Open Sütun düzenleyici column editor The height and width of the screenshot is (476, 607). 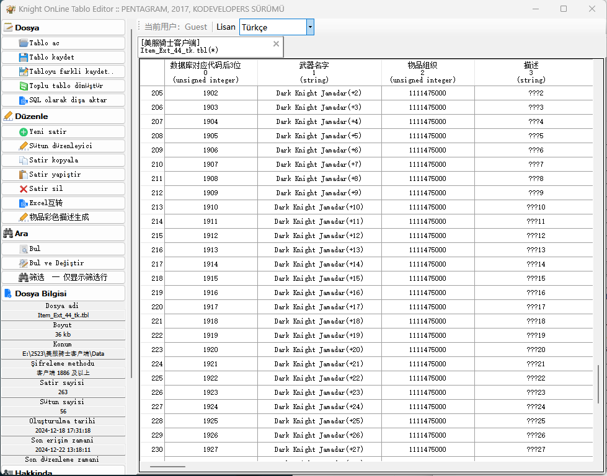(x=63, y=146)
